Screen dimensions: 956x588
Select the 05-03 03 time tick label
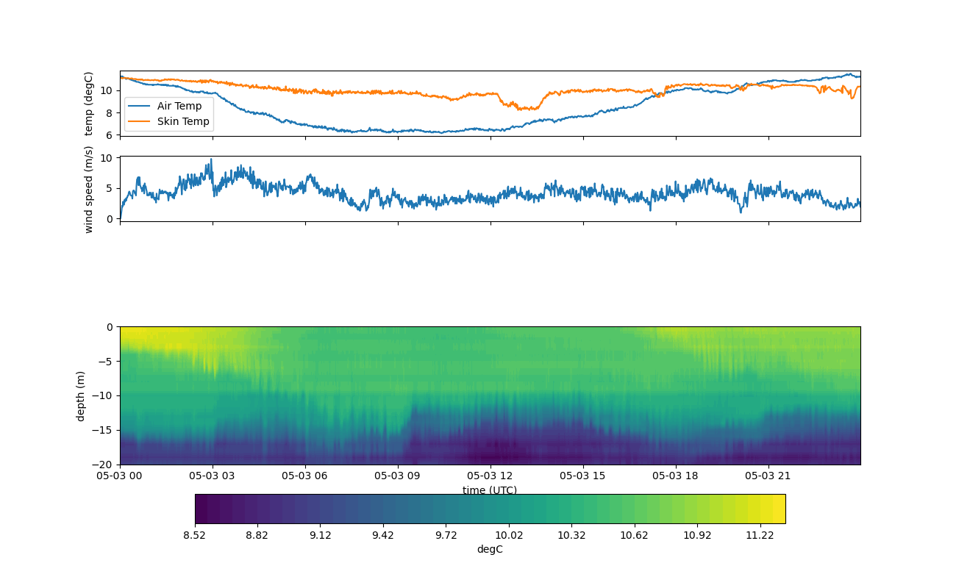pos(213,476)
